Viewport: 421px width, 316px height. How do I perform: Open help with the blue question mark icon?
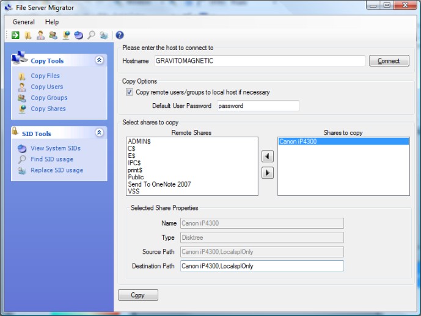120,35
